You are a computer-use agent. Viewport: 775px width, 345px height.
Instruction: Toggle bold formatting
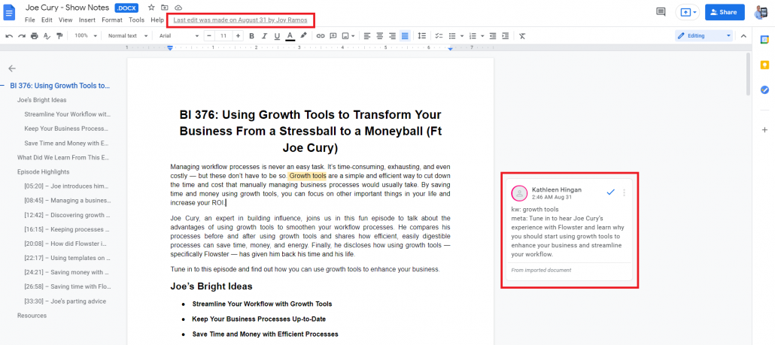coord(251,36)
